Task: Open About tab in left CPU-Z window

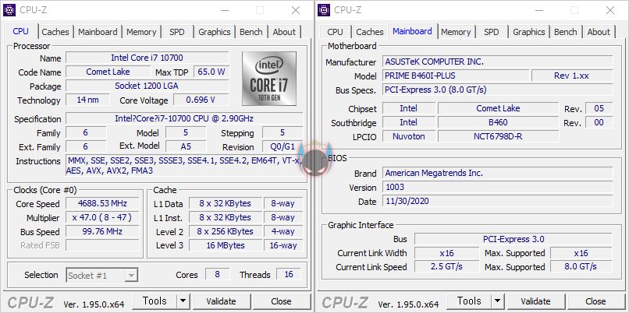Action: 284,32
